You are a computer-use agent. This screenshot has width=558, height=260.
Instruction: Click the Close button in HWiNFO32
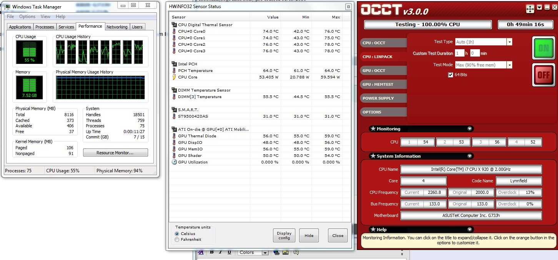coord(338,235)
